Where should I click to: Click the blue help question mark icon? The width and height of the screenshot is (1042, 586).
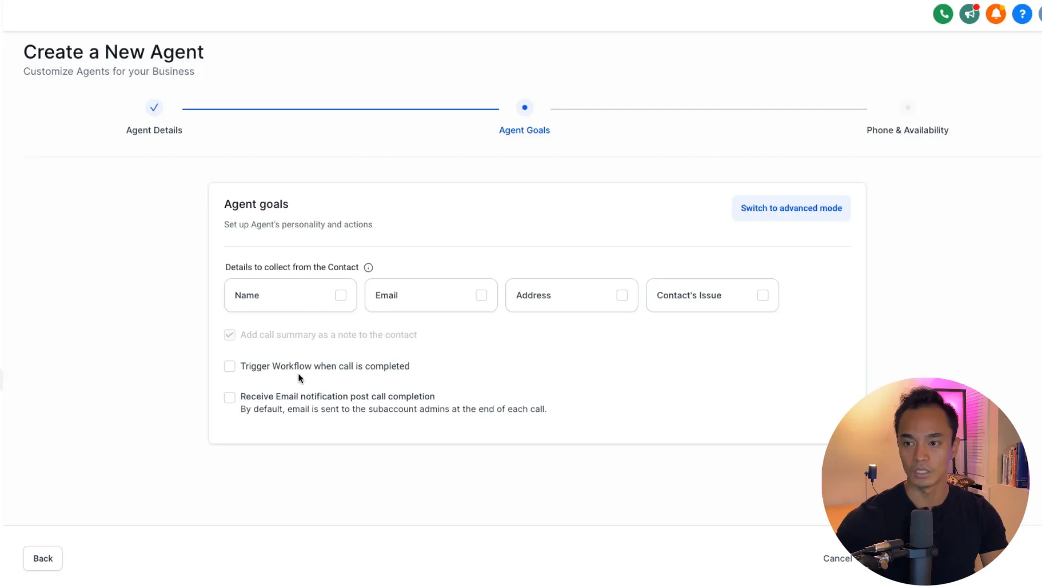click(x=1022, y=14)
